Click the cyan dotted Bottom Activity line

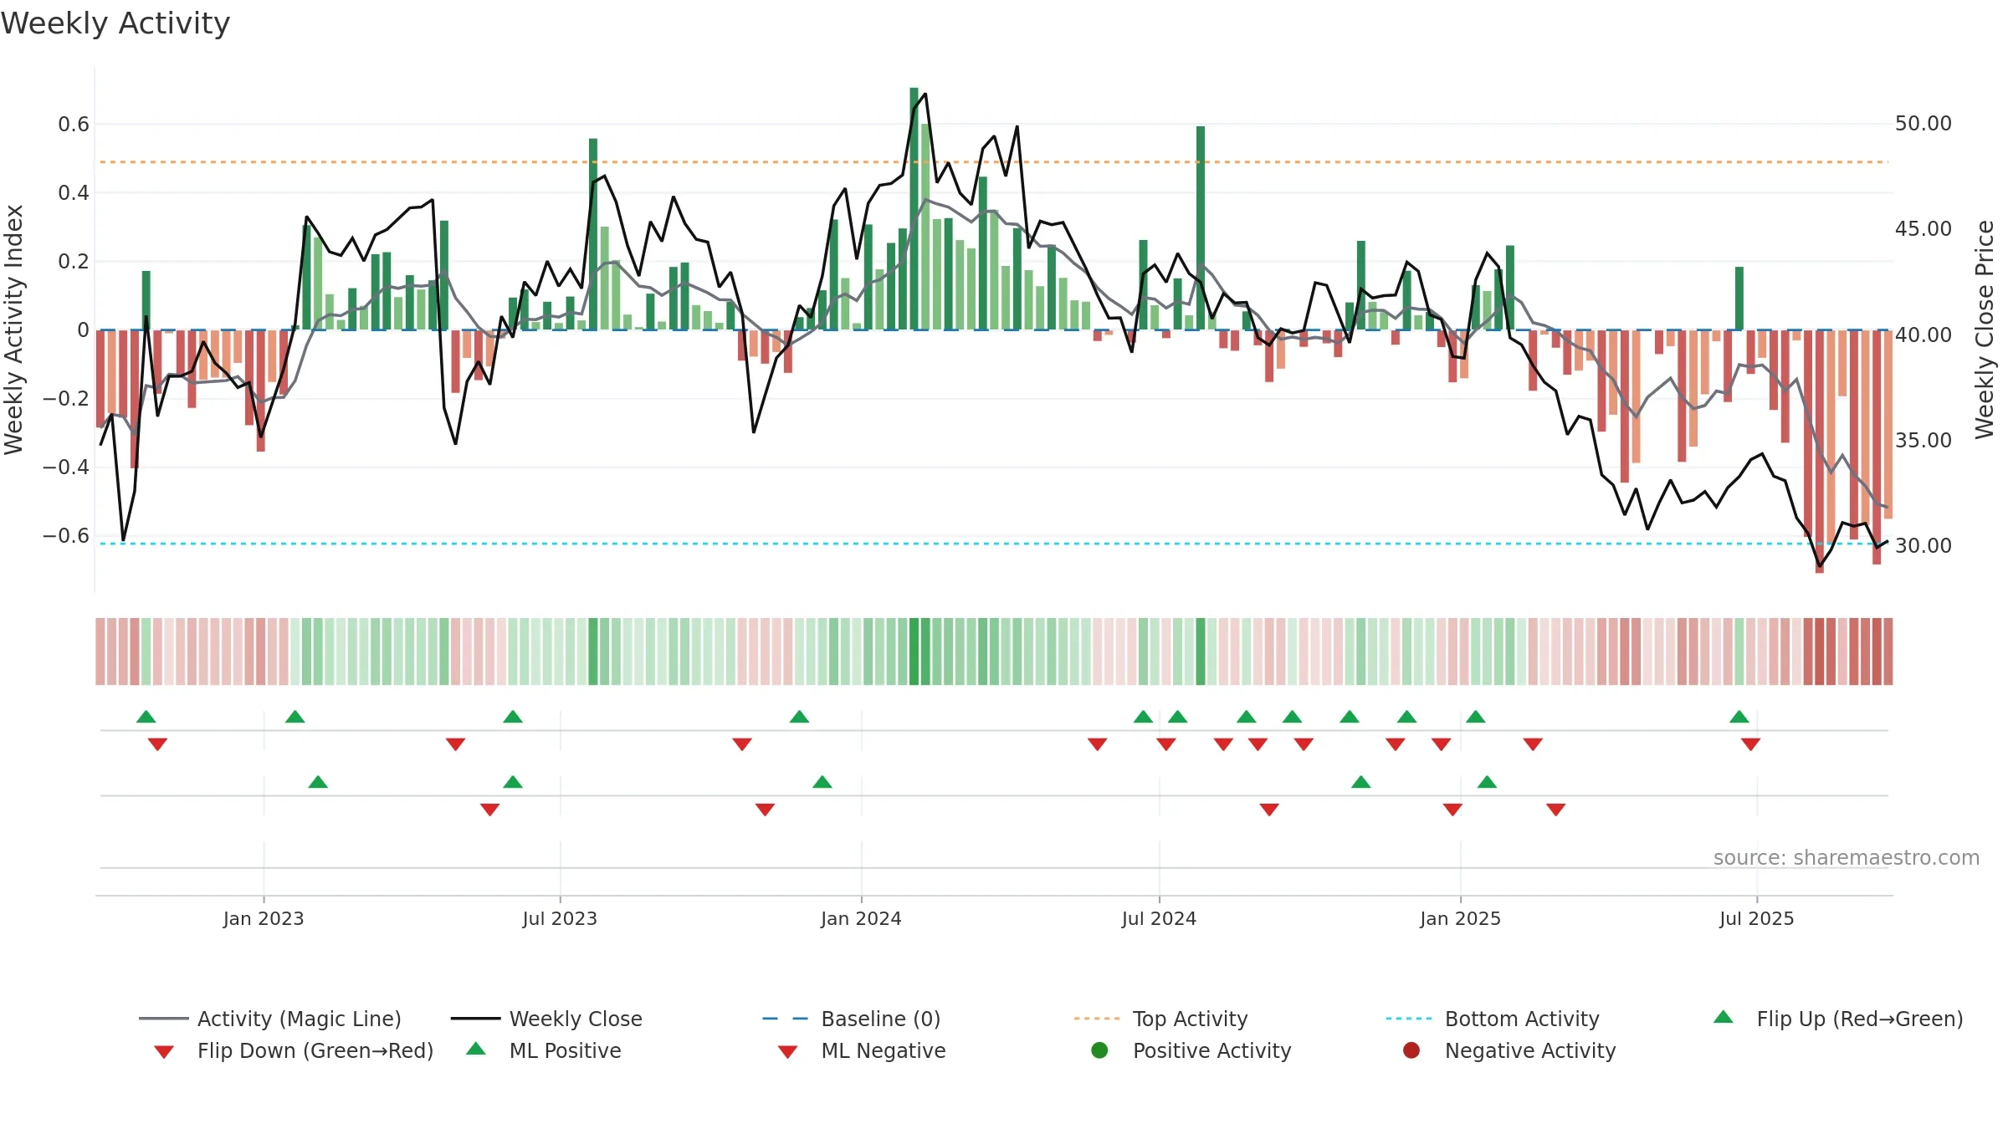[994, 544]
